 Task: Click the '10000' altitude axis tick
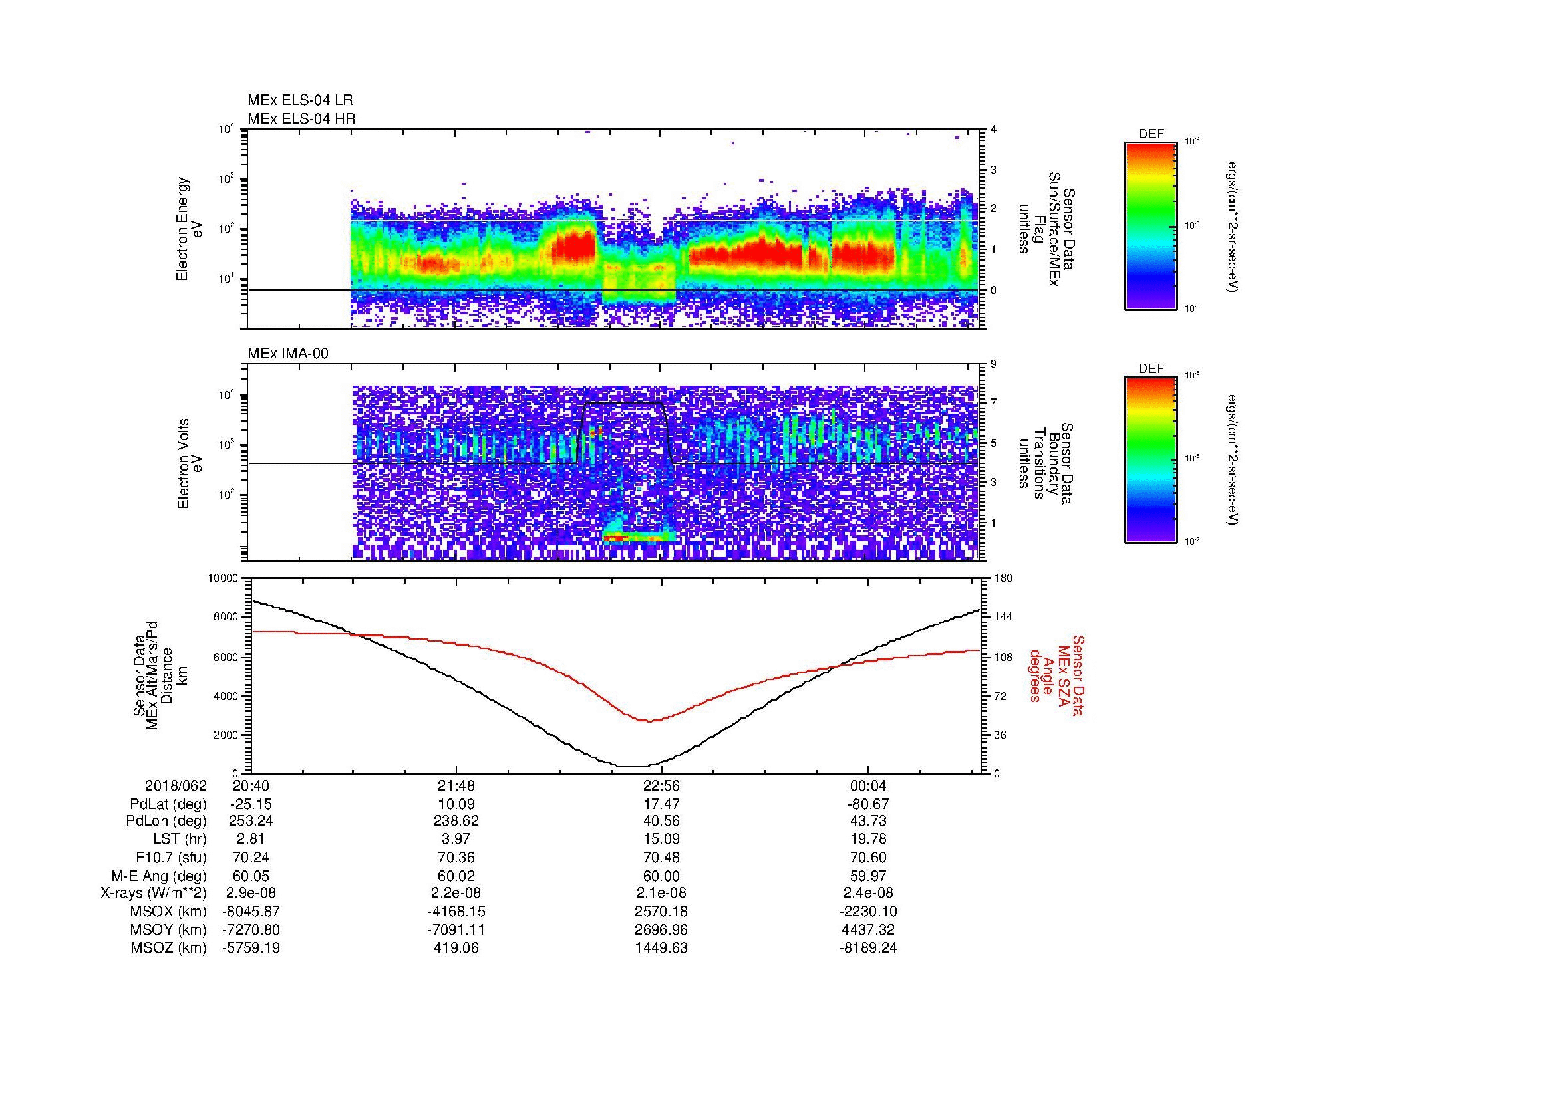[x=223, y=578]
